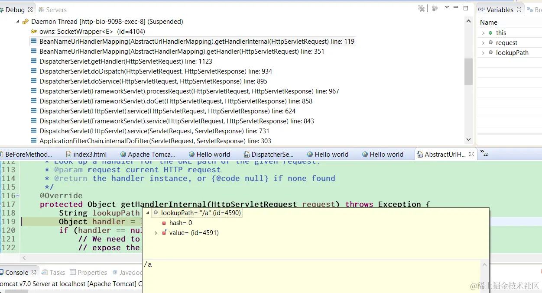The width and height of the screenshot is (542, 293).
Task: Click the '/a' detail text in popup
Action: coord(148,264)
